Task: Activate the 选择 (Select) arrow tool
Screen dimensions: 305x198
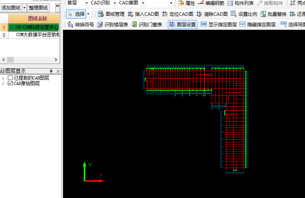Action: 76,14
